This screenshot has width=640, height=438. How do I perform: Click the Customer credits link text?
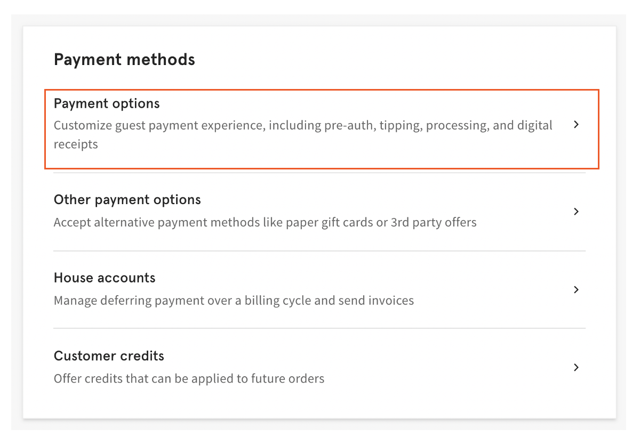tap(108, 356)
